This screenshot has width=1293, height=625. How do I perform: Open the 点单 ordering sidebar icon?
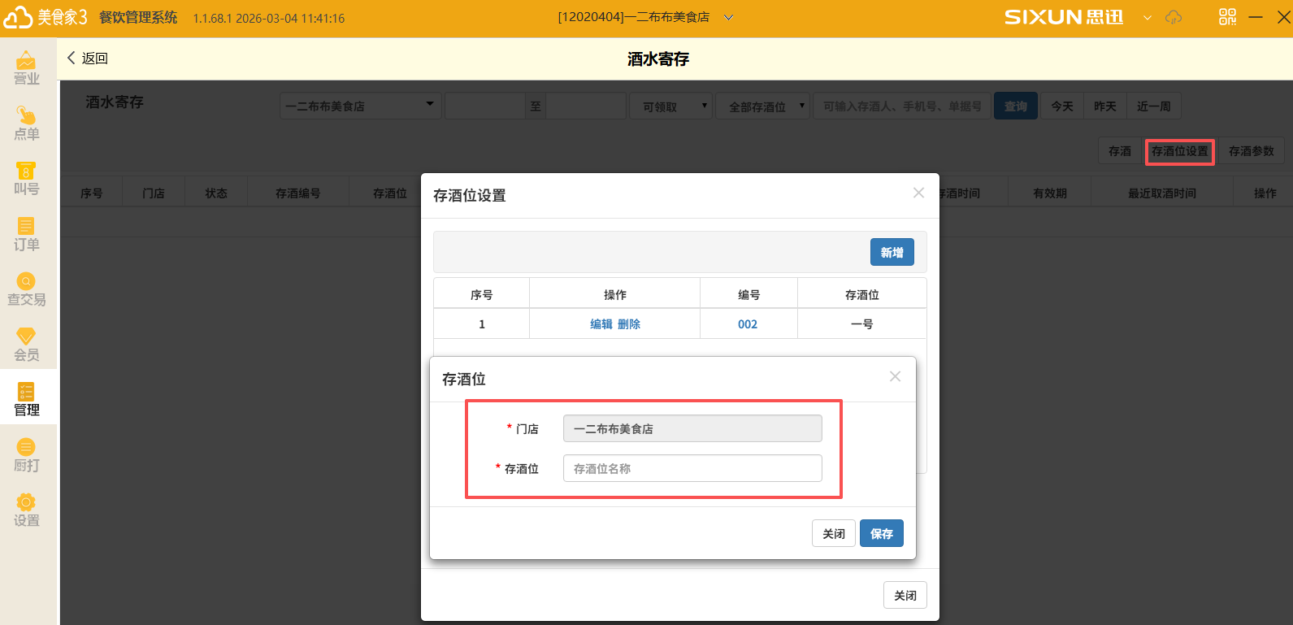[x=27, y=124]
